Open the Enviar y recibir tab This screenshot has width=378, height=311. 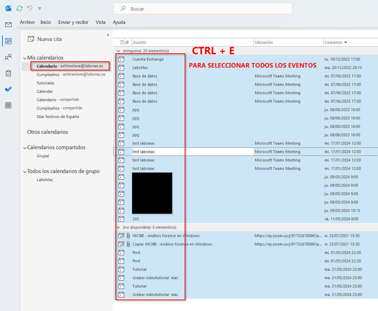click(x=73, y=22)
